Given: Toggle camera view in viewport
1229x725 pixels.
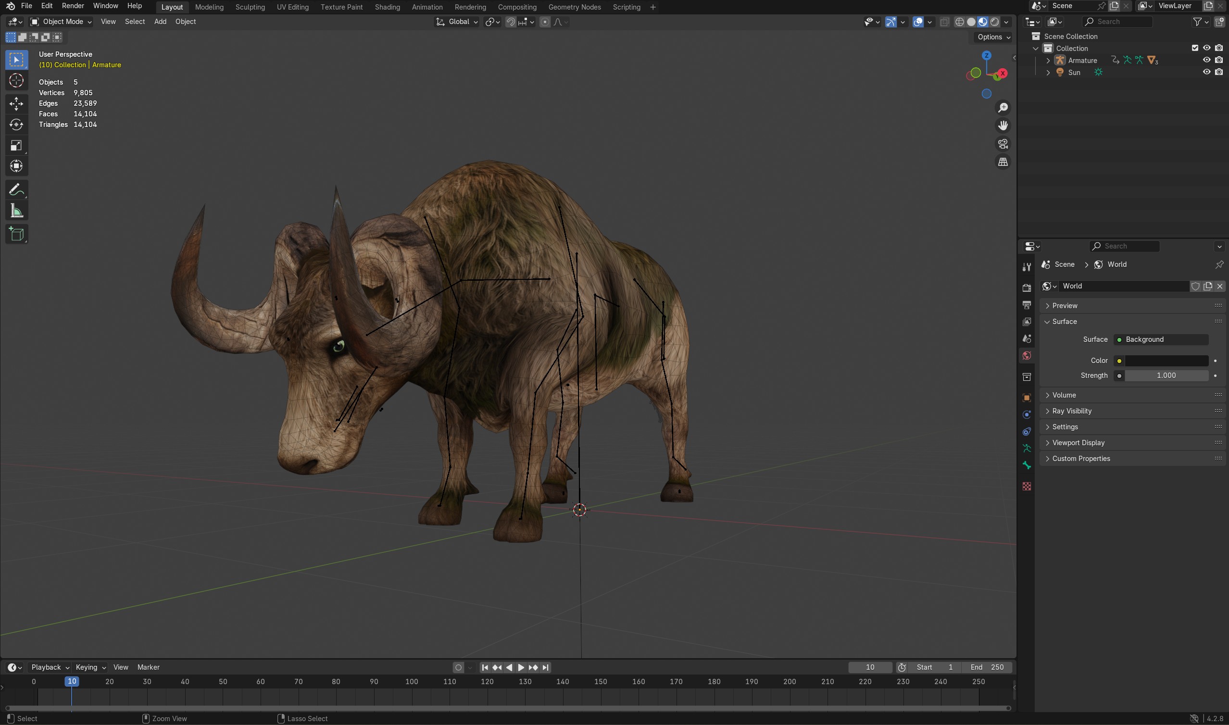Looking at the screenshot, I should point(1003,144).
